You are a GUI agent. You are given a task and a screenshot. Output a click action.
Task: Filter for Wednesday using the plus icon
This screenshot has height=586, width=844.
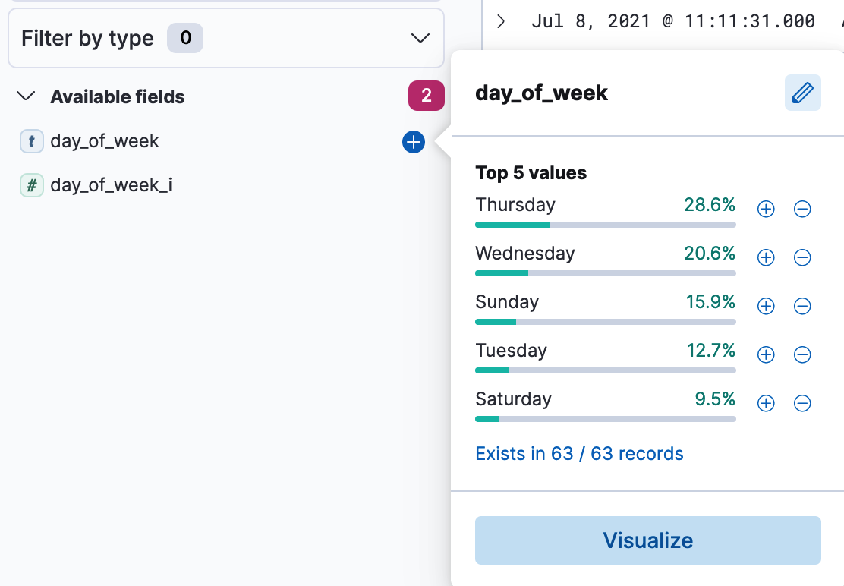(x=765, y=257)
